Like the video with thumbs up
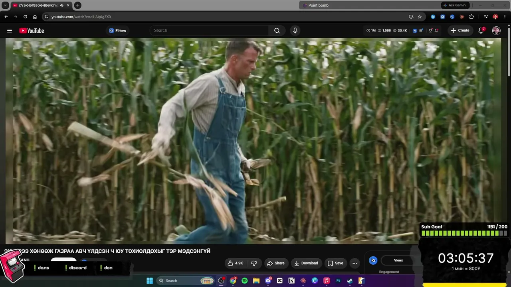This screenshot has width=511, height=287. point(235,263)
